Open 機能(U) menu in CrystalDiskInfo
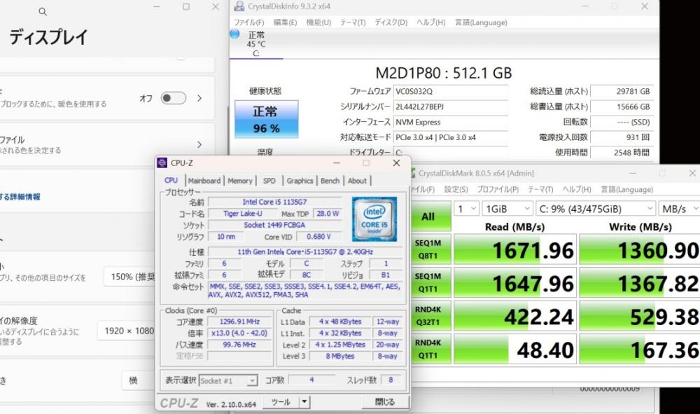The height and width of the screenshot is (414, 700). 318,22
